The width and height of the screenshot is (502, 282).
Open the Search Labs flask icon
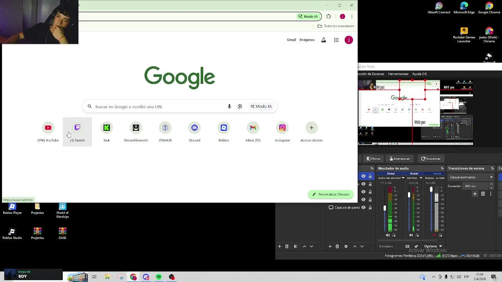(x=324, y=40)
